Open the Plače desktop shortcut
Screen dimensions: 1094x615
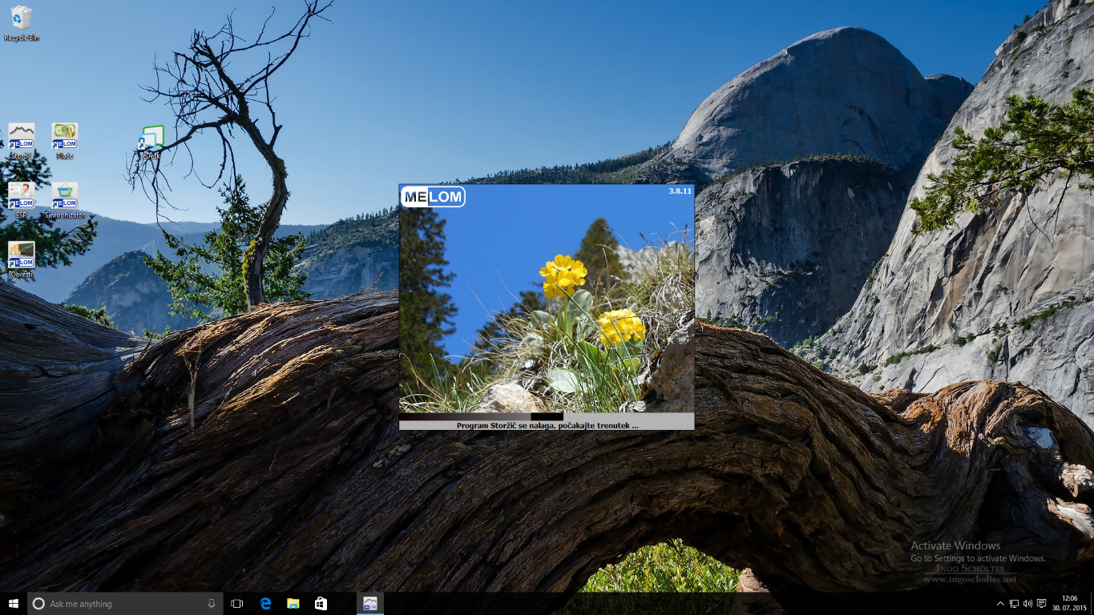coord(64,138)
